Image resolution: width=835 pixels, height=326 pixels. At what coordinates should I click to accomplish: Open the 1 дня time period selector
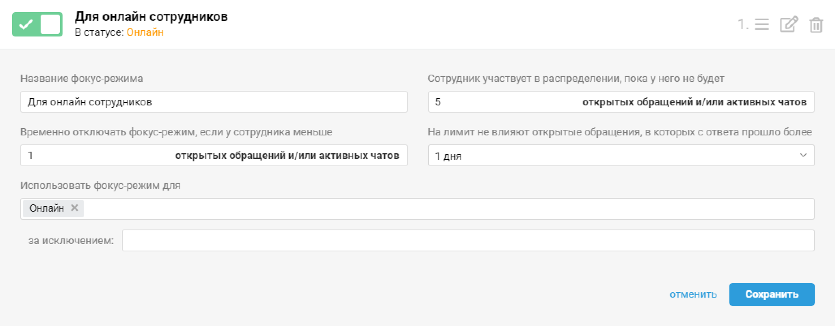609,156
